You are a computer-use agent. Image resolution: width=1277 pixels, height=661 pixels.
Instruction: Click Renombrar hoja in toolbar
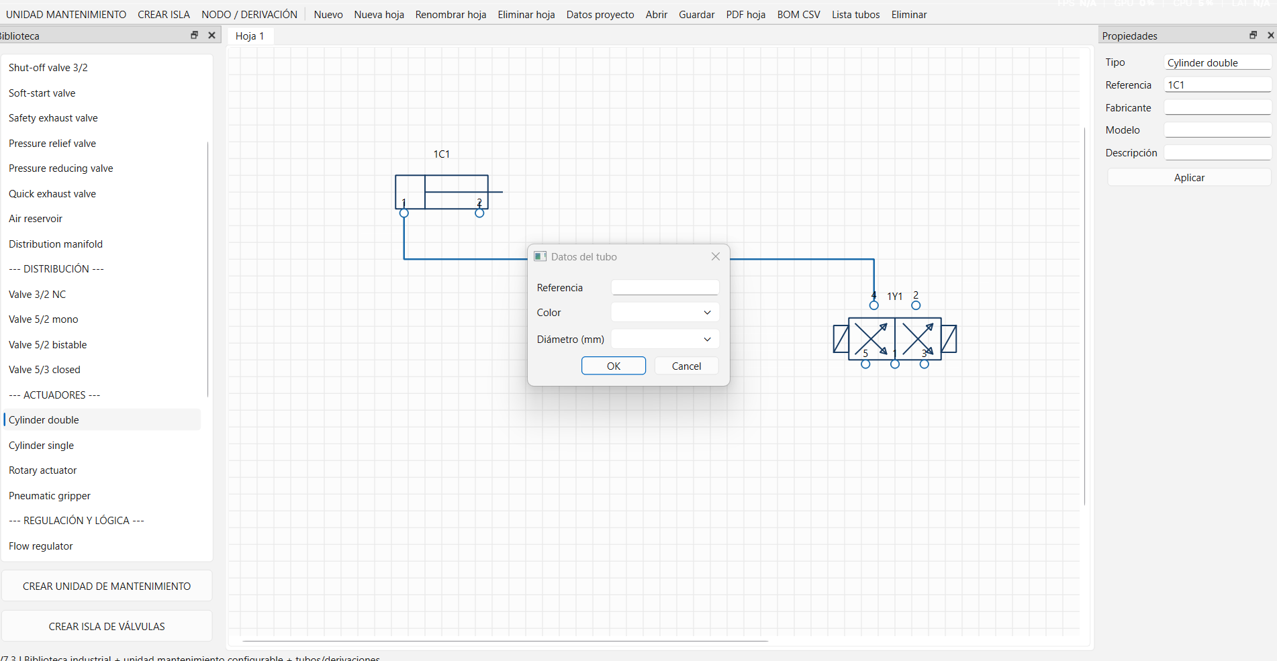coord(451,14)
